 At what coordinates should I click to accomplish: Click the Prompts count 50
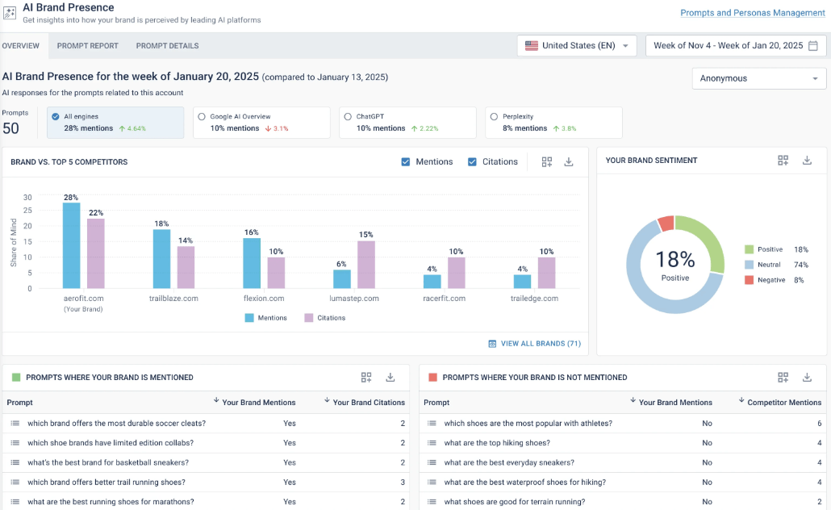pyautogui.click(x=10, y=128)
